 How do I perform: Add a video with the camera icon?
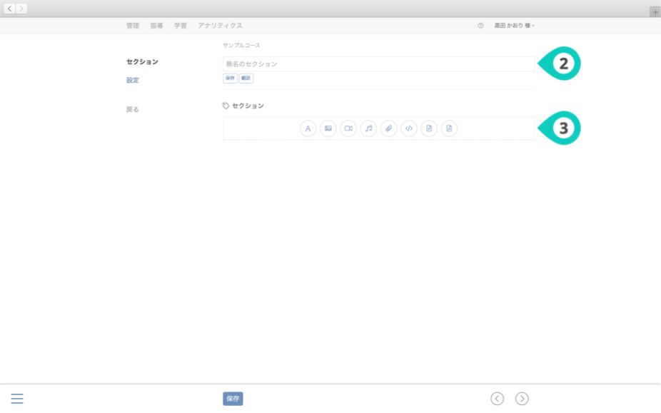pyautogui.click(x=348, y=128)
